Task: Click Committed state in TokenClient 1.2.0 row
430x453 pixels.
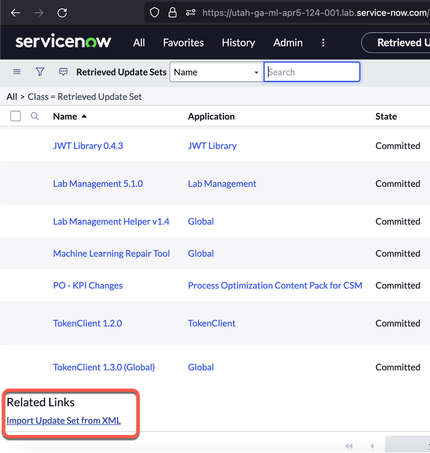Action: click(x=398, y=323)
